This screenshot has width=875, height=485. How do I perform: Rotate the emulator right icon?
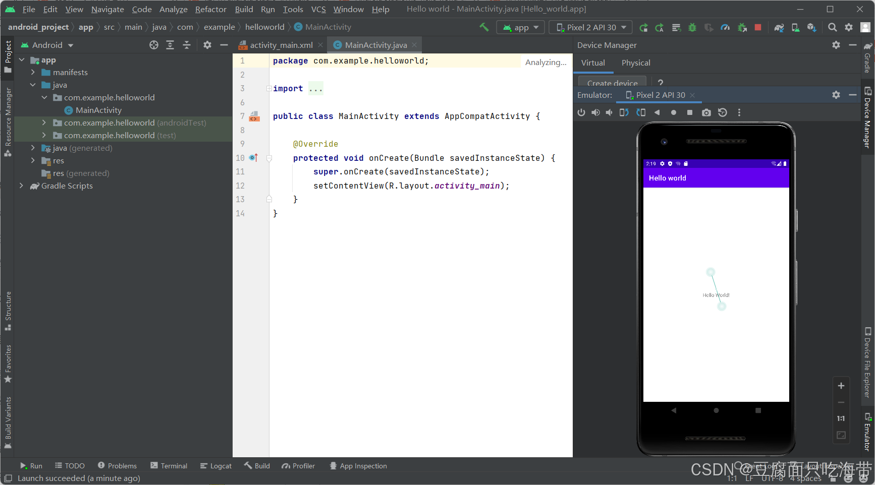[641, 112]
